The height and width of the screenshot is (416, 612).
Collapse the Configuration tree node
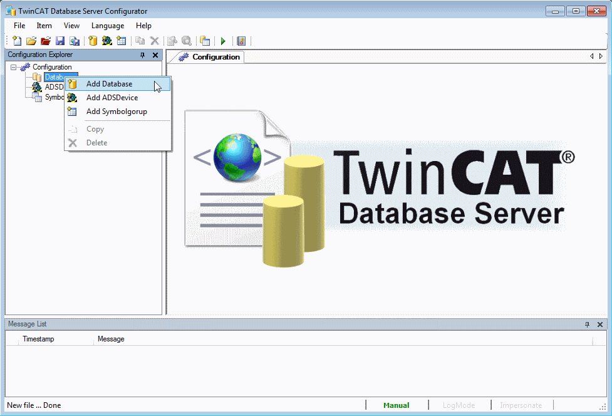click(13, 67)
